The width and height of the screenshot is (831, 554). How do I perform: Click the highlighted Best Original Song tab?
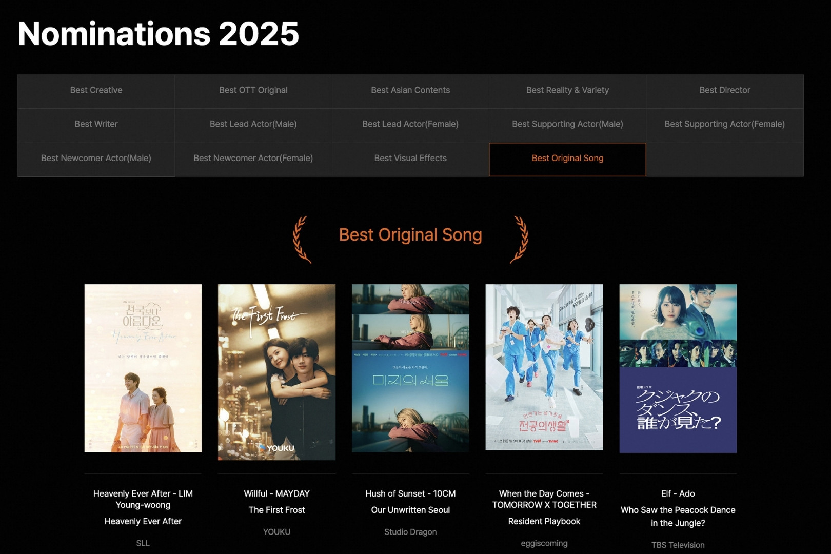tap(567, 159)
